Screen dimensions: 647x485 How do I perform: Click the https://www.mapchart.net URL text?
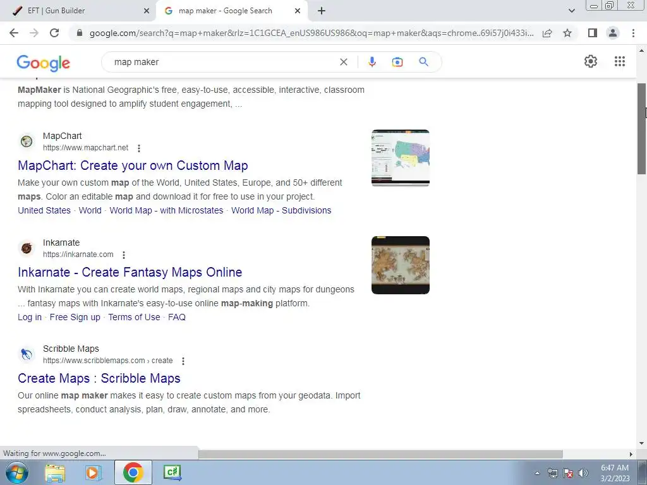(x=85, y=148)
